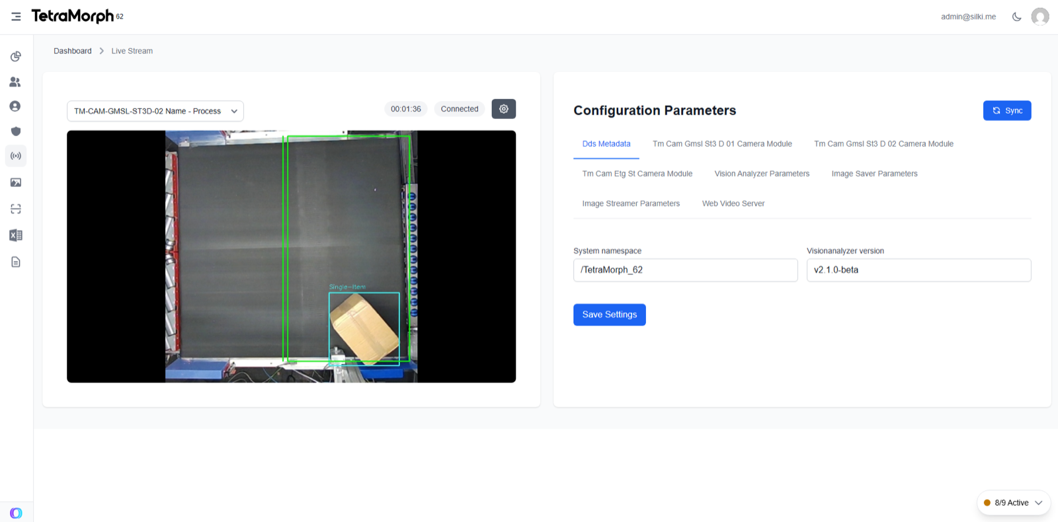The image size is (1058, 522).
Task: Open stream settings gear button
Action: pyautogui.click(x=504, y=109)
